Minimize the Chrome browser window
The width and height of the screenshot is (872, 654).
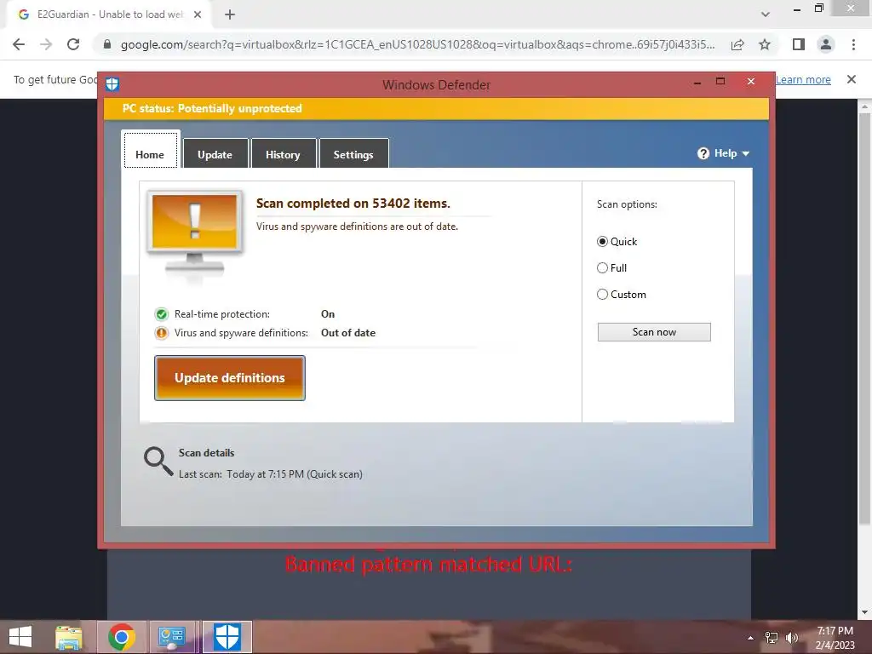point(797,9)
